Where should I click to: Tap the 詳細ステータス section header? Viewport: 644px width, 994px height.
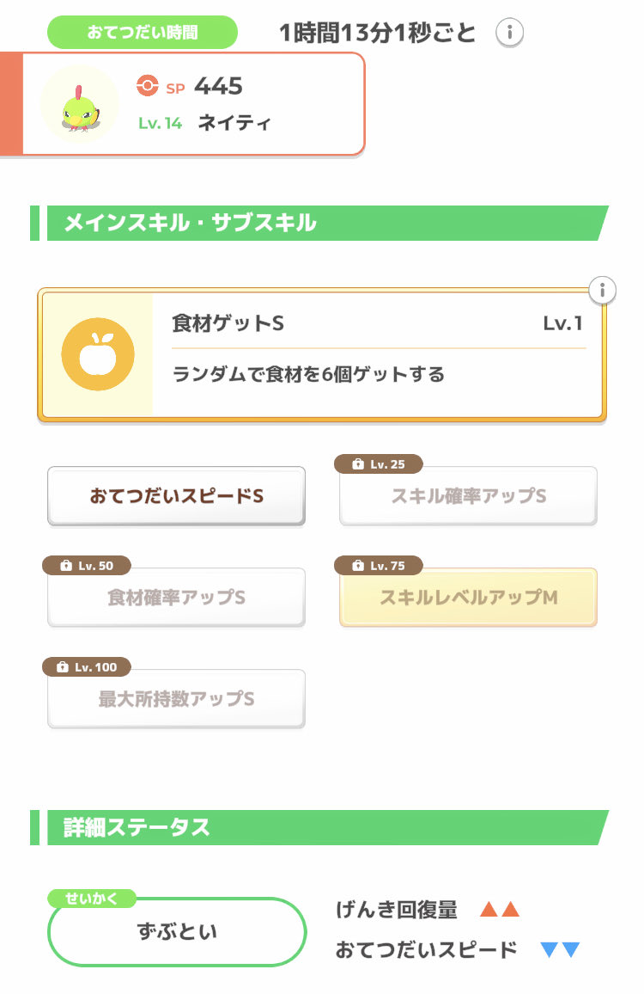(x=318, y=827)
